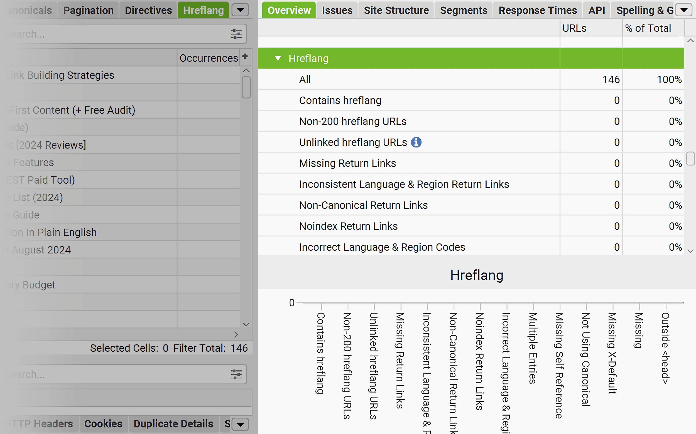The width and height of the screenshot is (696, 434).
Task: Click the Cookies tab at bottom panel
Action: pyautogui.click(x=102, y=423)
